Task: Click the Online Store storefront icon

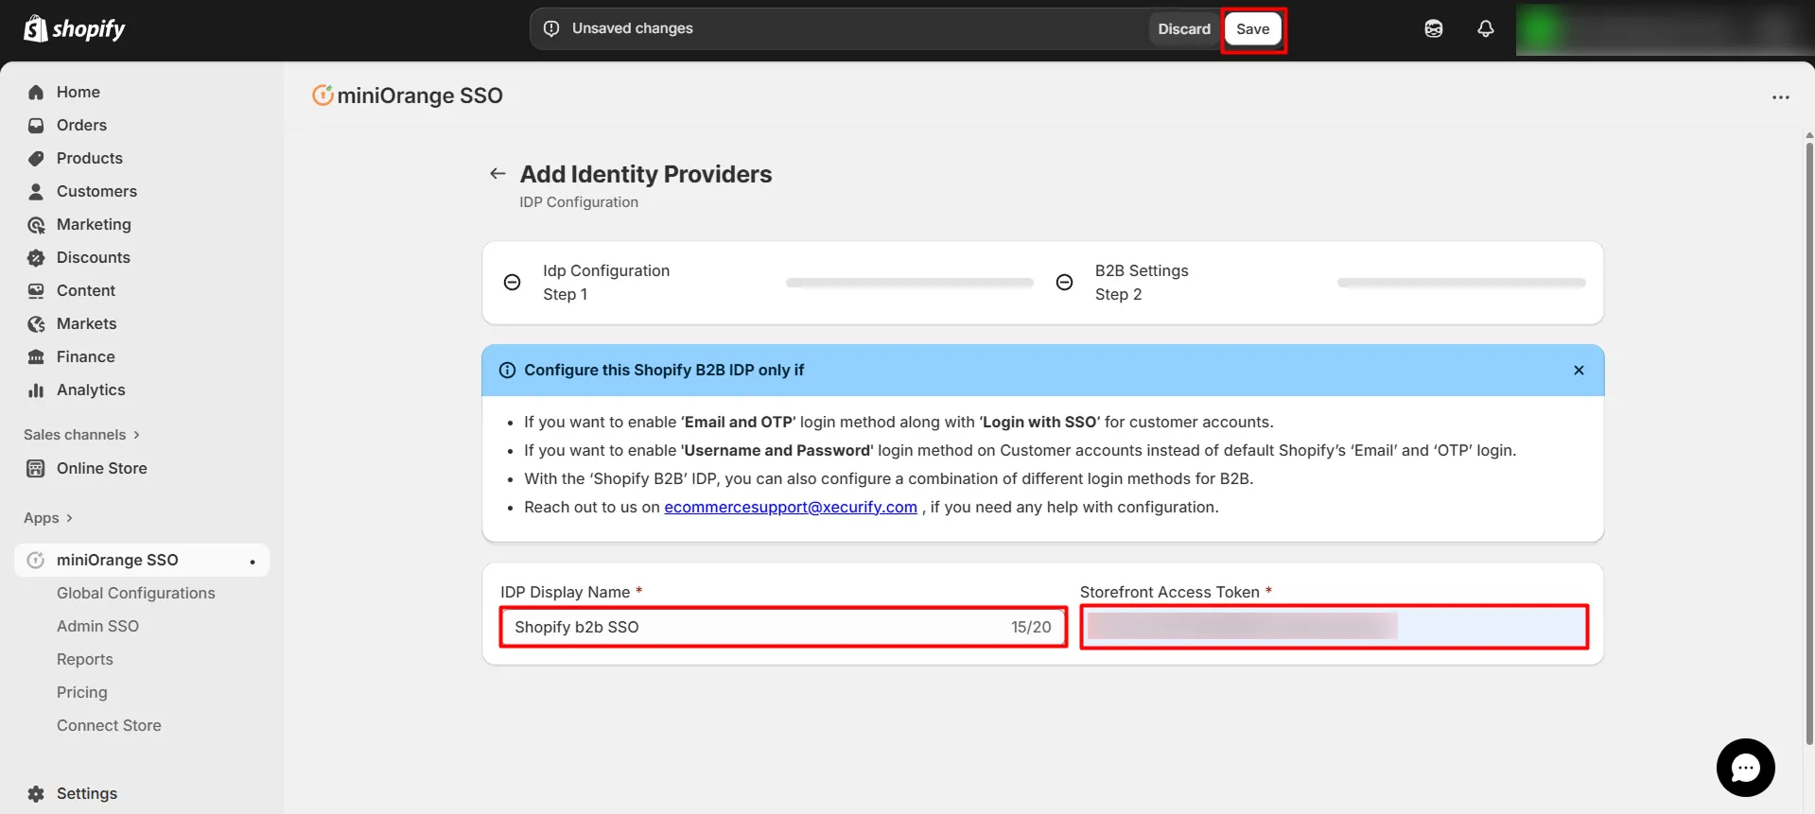Action: point(36,468)
